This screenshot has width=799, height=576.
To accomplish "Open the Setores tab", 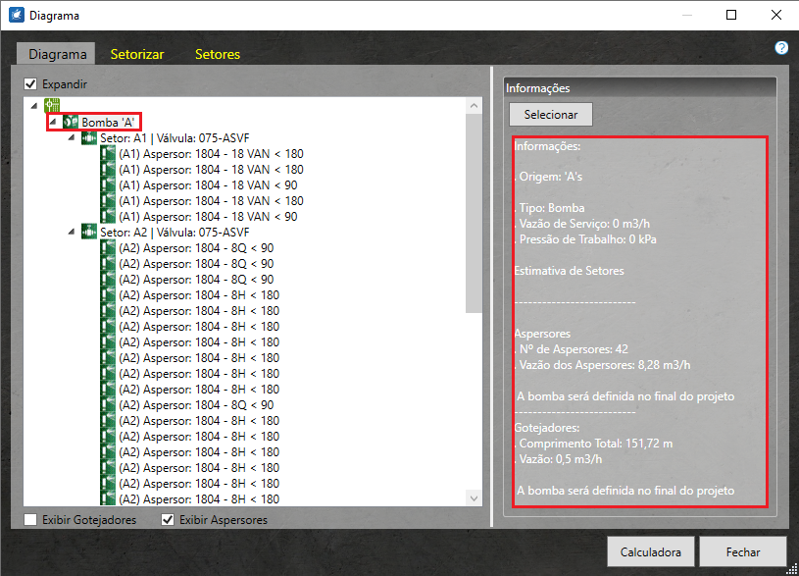I will pos(218,54).
